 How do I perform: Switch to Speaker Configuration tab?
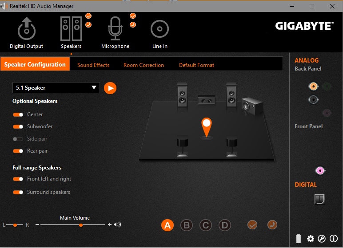(x=35, y=64)
